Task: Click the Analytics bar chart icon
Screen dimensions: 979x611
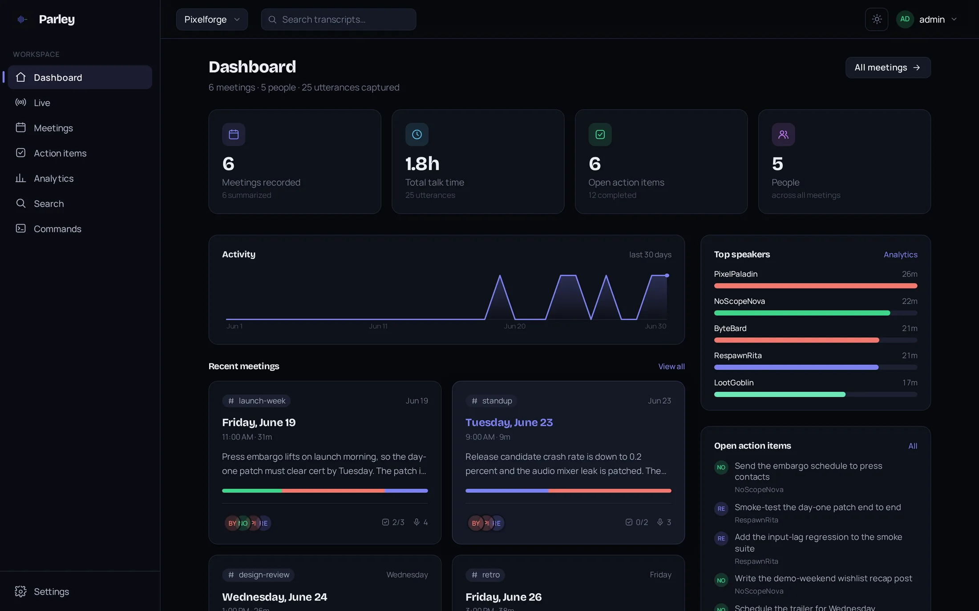Action: coord(20,178)
